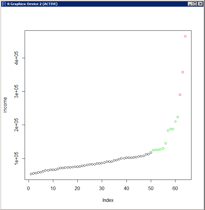Click the first black data point at index 1

click(x=31, y=174)
